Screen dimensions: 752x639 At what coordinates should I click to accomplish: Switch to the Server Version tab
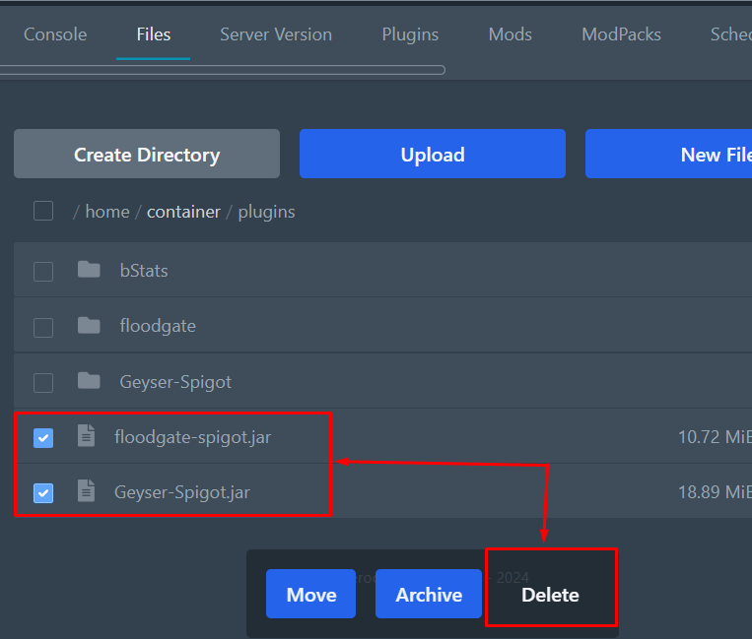(276, 34)
